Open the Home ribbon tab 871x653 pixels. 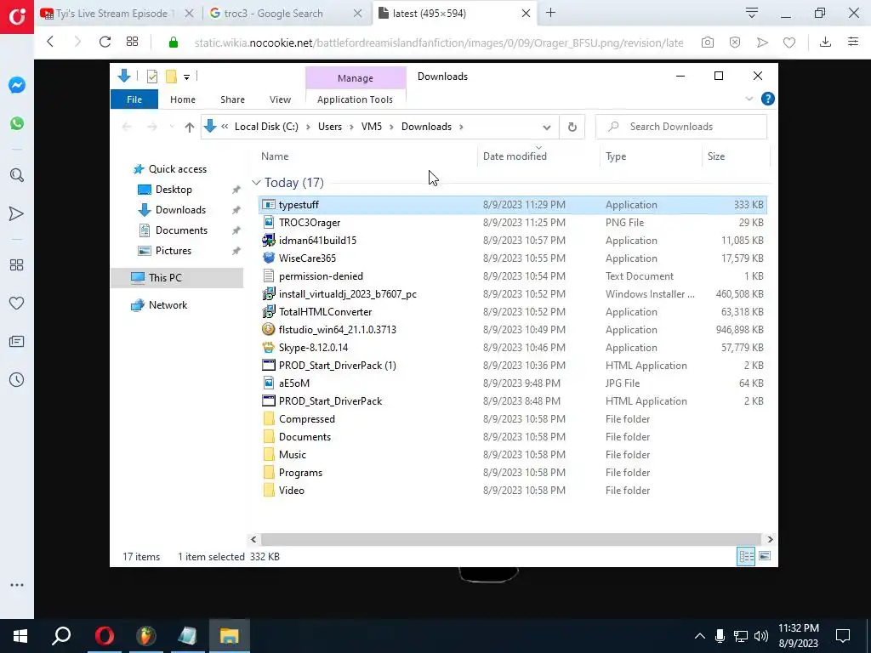183,99
